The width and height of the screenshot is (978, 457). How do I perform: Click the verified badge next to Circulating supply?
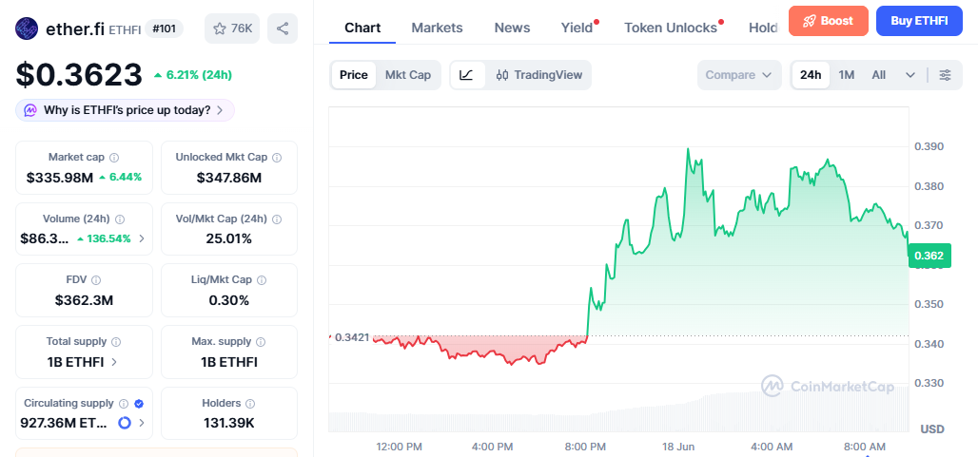[139, 404]
